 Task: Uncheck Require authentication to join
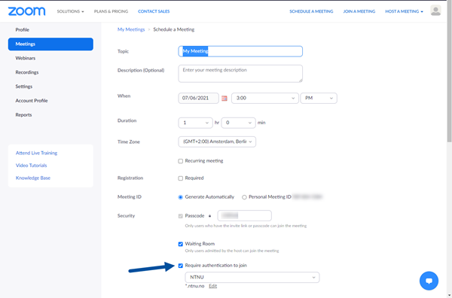click(x=181, y=266)
